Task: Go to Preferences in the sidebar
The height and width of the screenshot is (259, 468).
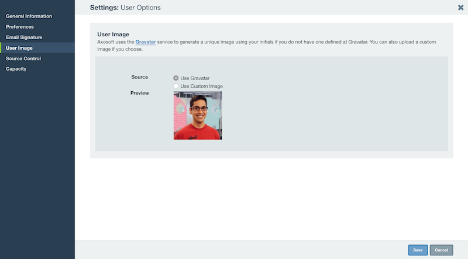Action: point(20,26)
